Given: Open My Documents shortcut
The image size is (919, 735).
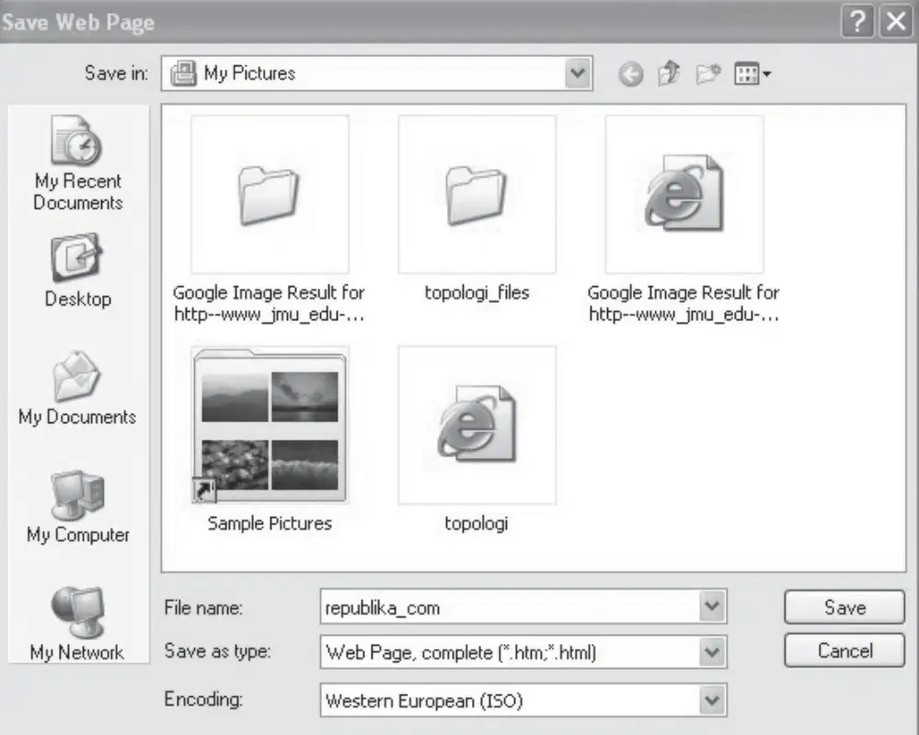Looking at the screenshot, I should 77,388.
